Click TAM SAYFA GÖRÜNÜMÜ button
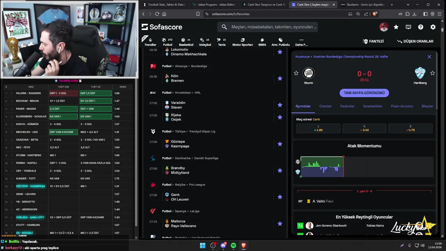 tap(364, 93)
